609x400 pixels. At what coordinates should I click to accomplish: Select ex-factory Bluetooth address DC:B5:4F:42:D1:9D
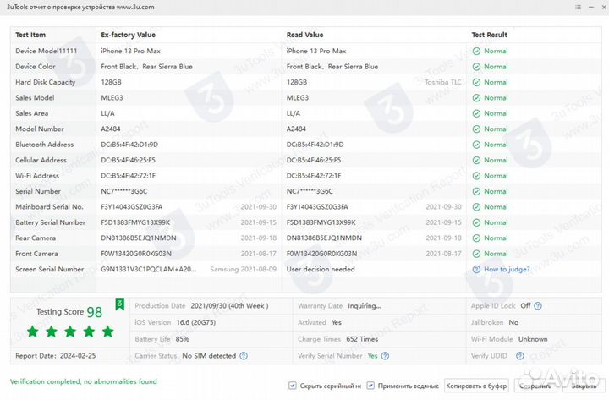(129, 145)
